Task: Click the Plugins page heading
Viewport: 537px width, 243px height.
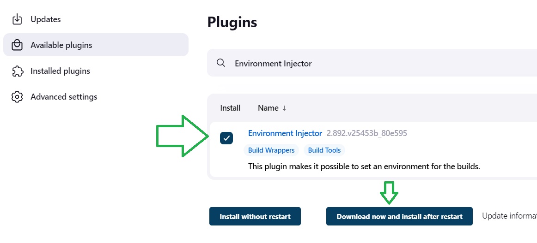Action: click(232, 22)
